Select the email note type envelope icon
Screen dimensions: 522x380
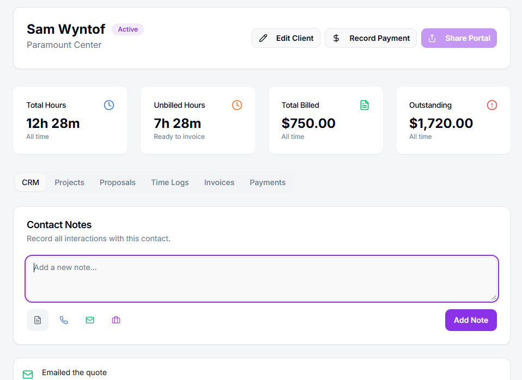coord(90,320)
